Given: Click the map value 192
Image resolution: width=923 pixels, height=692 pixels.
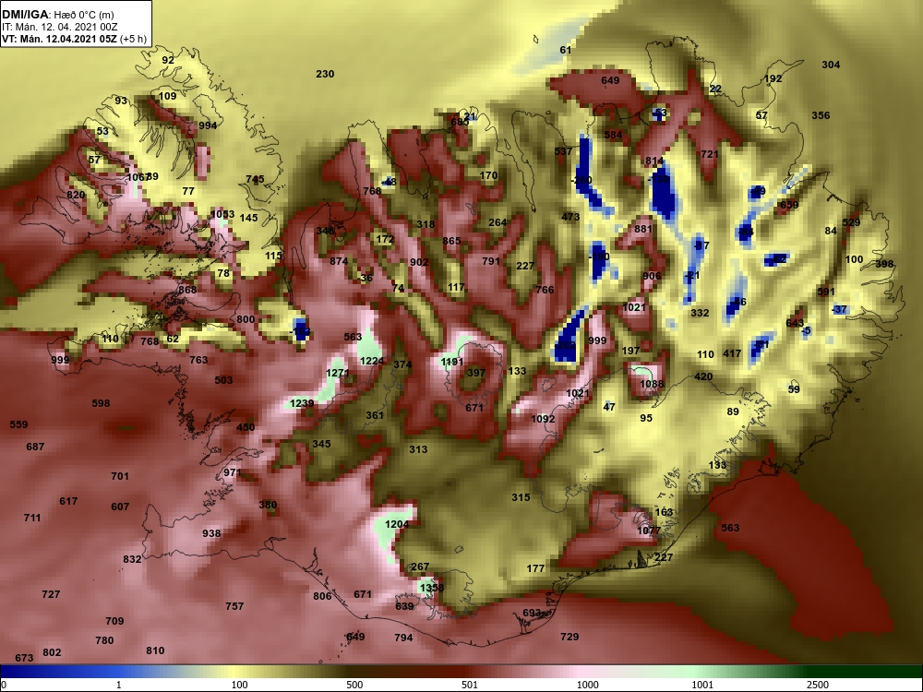Looking at the screenshot, I should click(773, 78).
